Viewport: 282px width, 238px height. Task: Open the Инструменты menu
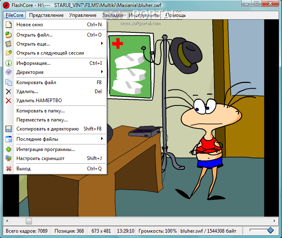144,15
